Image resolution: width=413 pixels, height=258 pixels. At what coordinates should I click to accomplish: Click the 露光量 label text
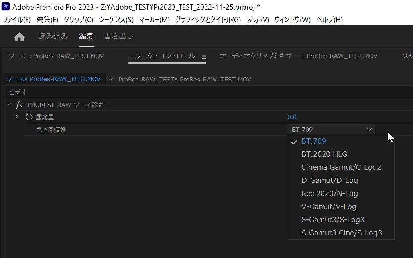tap(45, 117)
